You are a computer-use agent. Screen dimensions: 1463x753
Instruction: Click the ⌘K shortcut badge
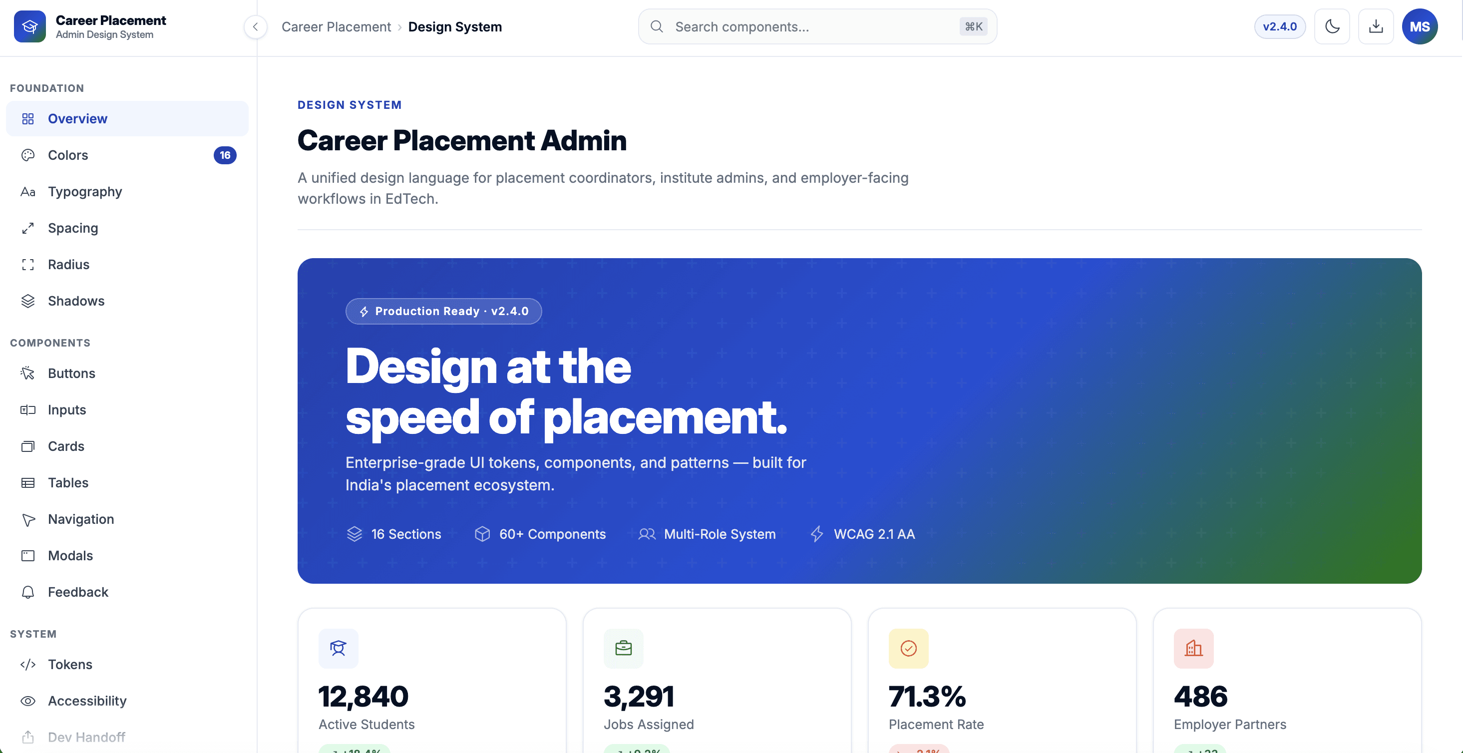click(974, 26)
